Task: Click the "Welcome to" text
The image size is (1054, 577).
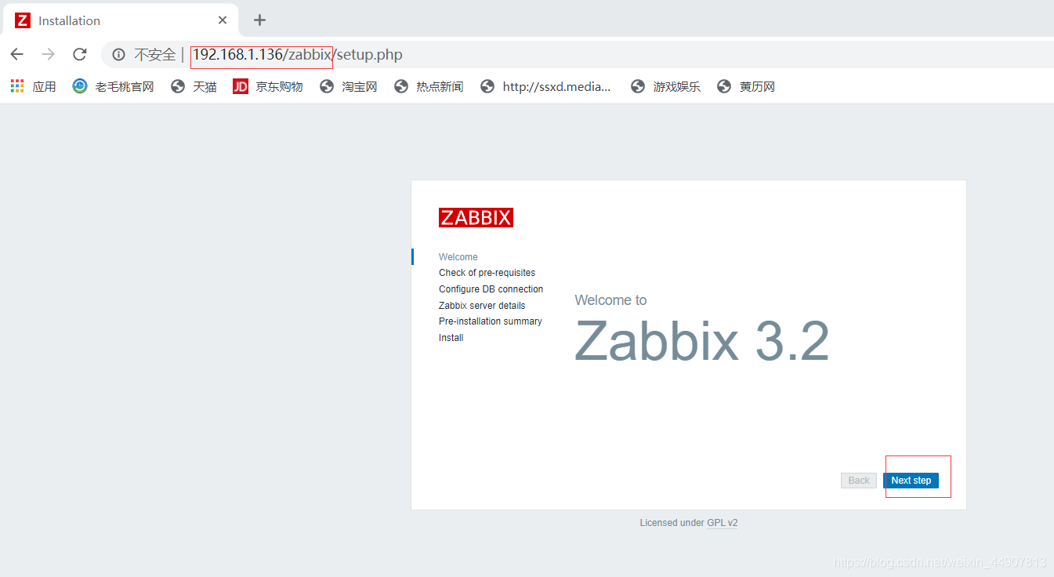Action: [x=610, y=300]
